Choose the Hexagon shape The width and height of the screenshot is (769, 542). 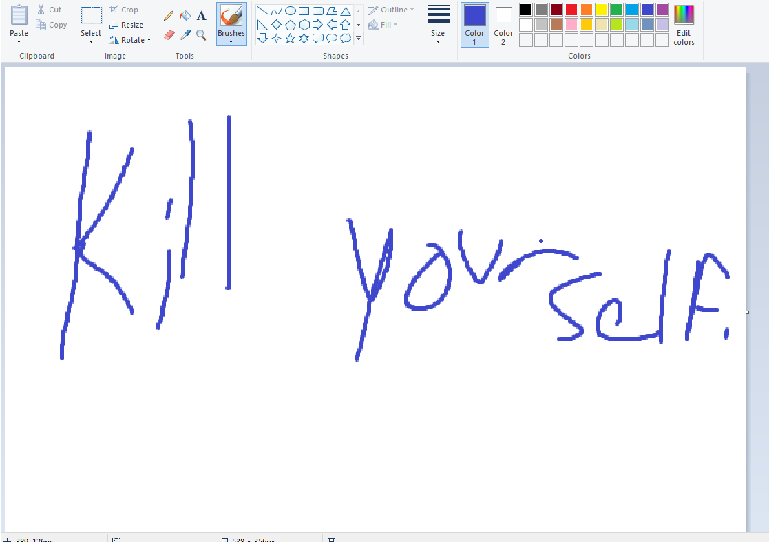pos(304,25)
